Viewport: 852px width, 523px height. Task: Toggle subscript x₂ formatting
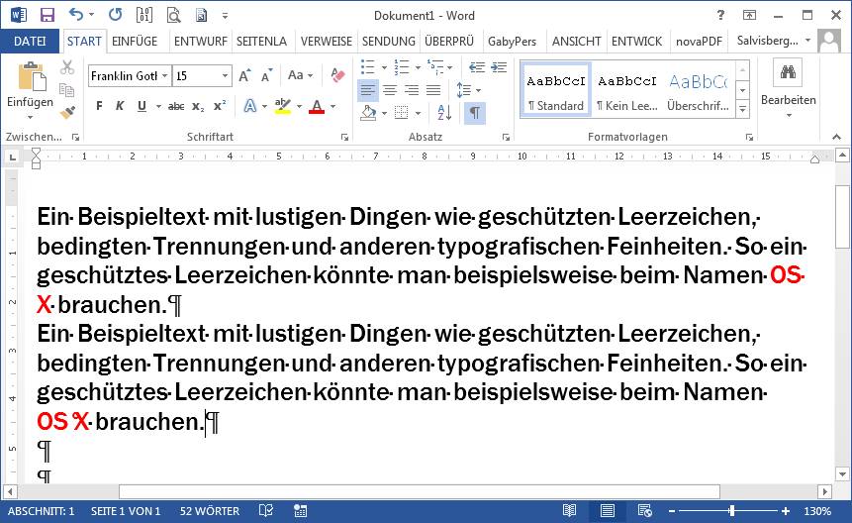(x=198, y=107)
